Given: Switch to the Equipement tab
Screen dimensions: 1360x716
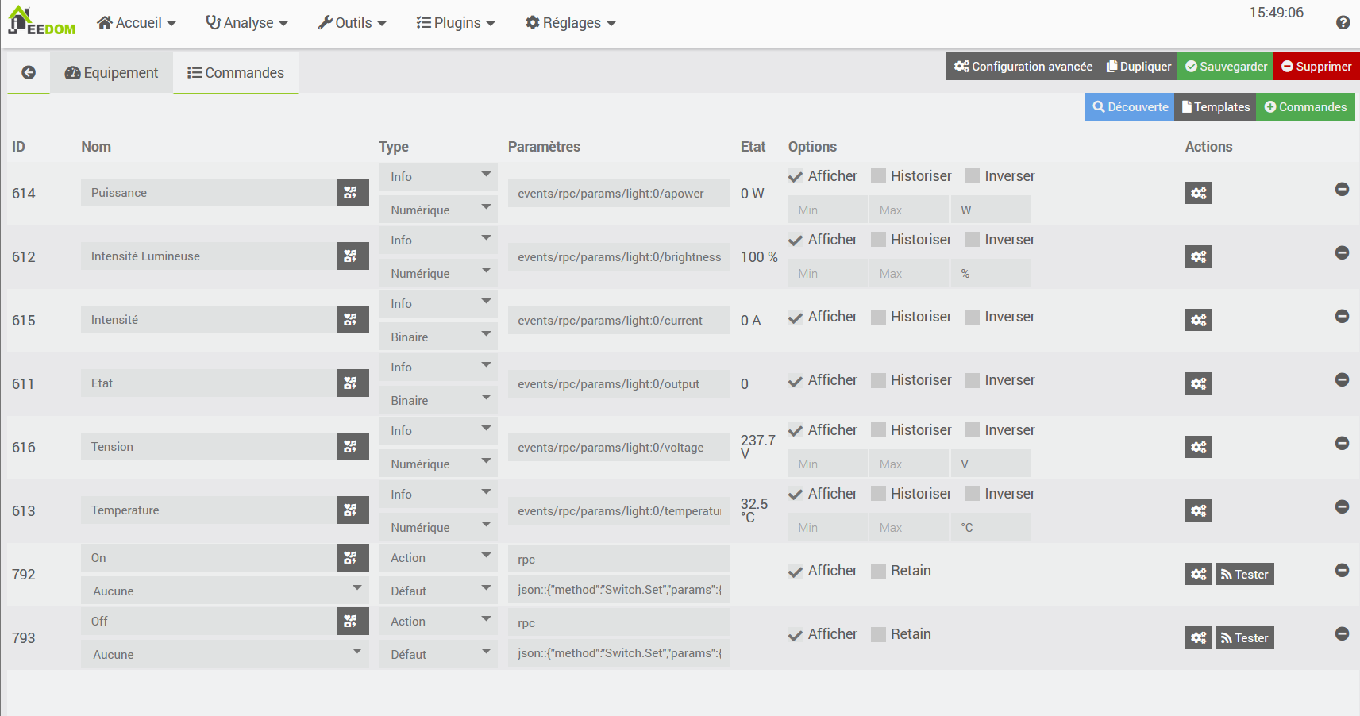Looking at the screenshot, I should tap(111, 73).
